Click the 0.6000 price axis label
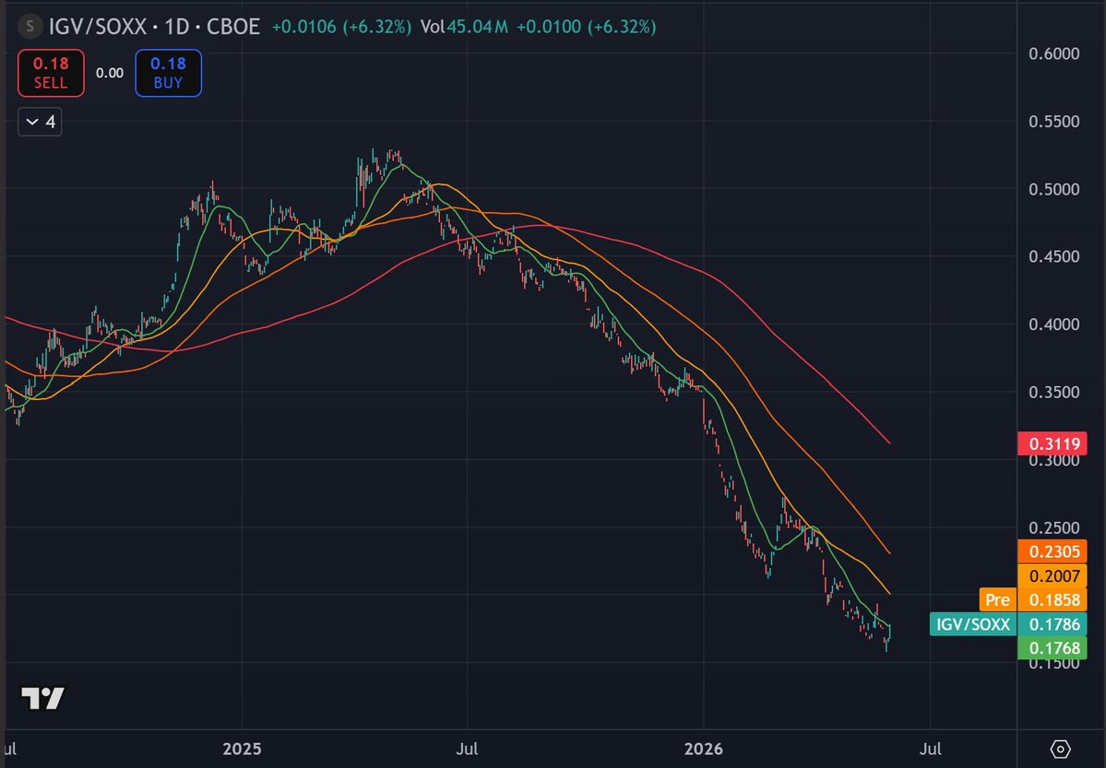 click(x=1053, y=53)
